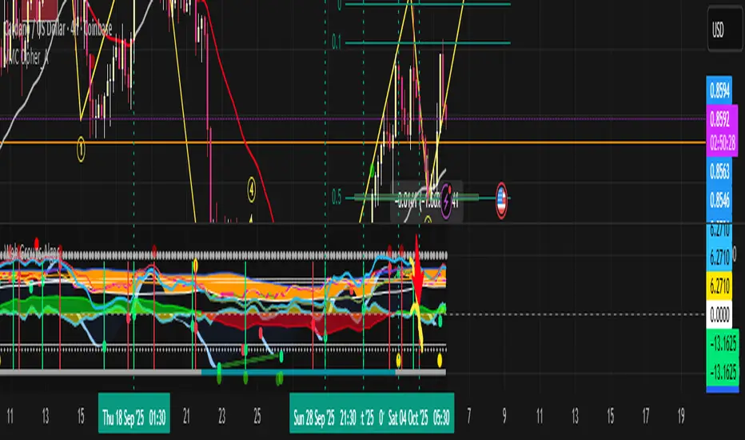Click the VMC Cipher_X indicator legend
Viewport: 745px width, 440px height.
click(x=26, y=58)
